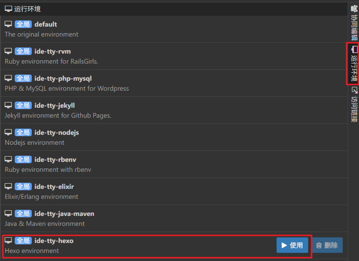
Task: Click the 运行环境 panel header title
Action: coord(28,9)
